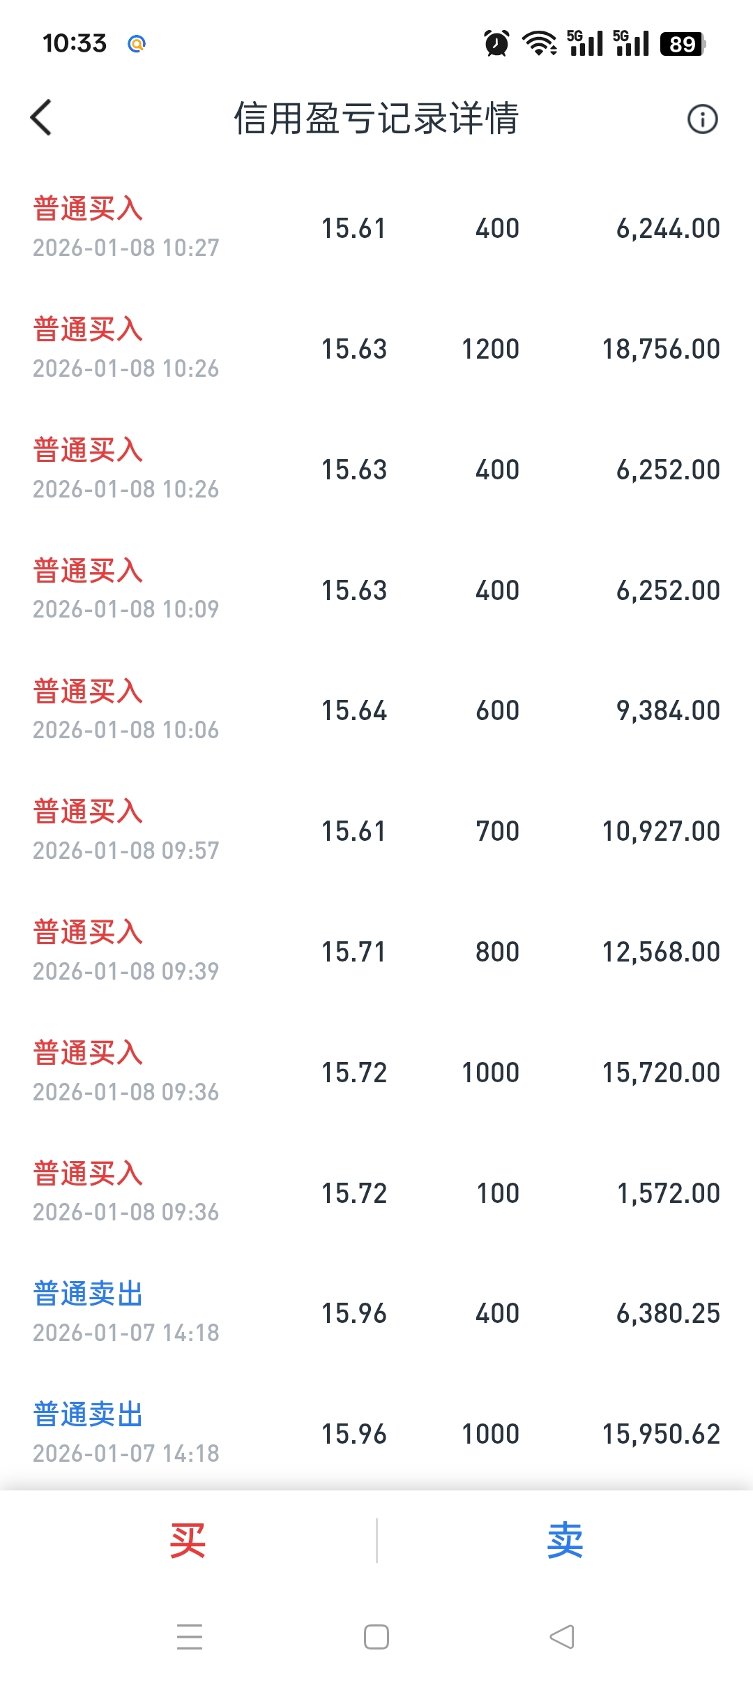Select the 1,572.00 buy record
753x1683 pixels.
(376, 1193)
